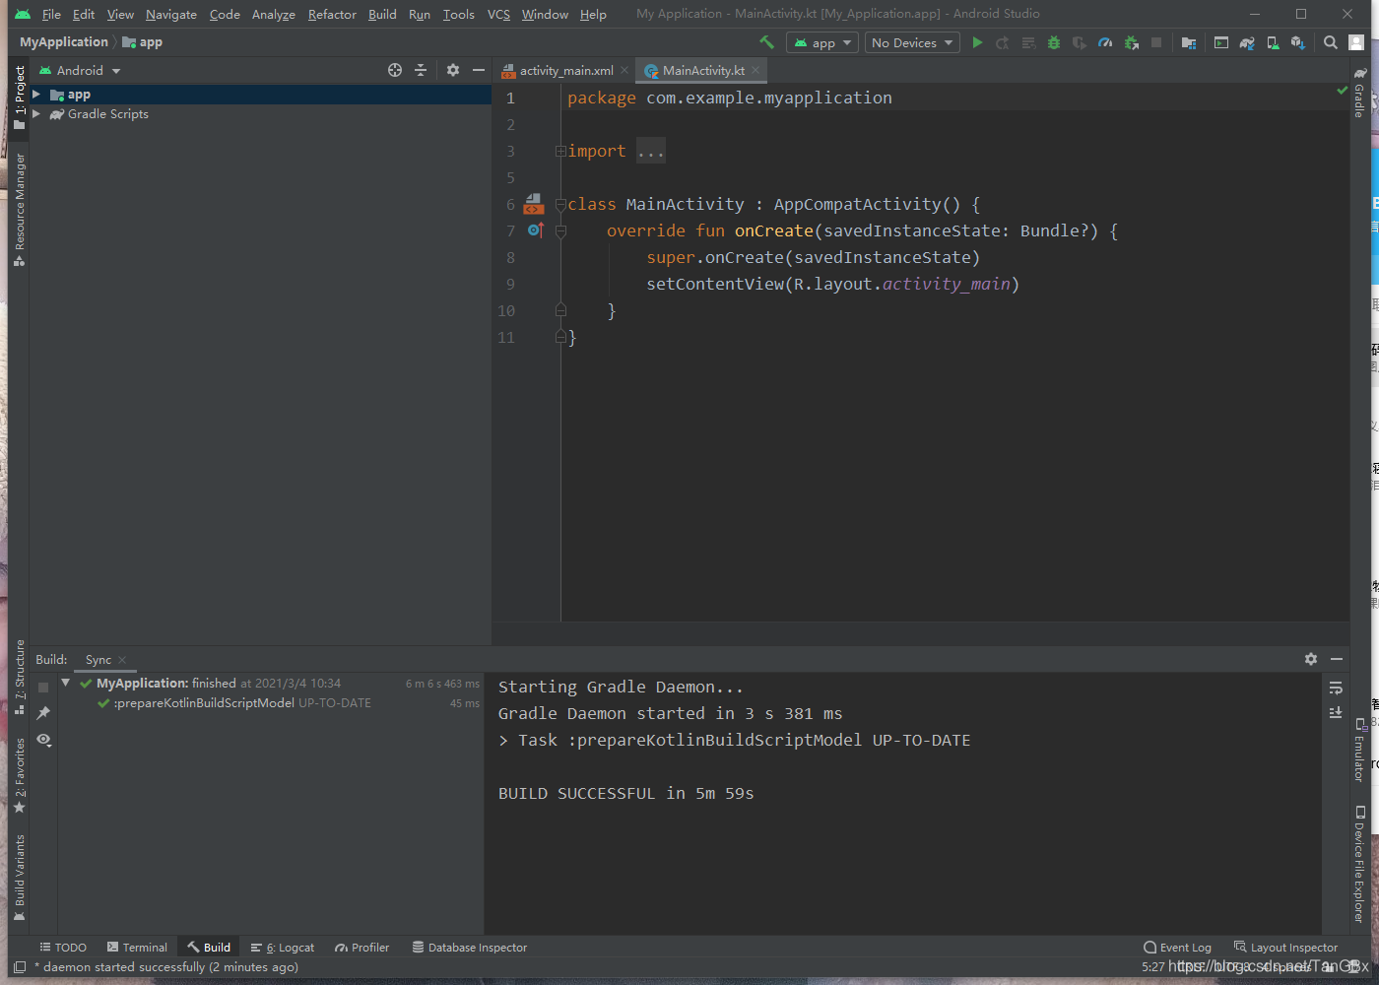The height and width of the screenshot is (985, 1379).
Task: Click the Search Everywhere magnifier icon
Action: (x=1331, y=42)
